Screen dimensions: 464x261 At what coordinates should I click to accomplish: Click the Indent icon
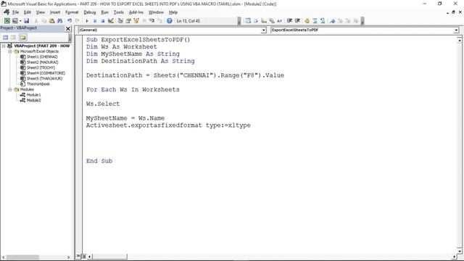(x=289, y=21)
